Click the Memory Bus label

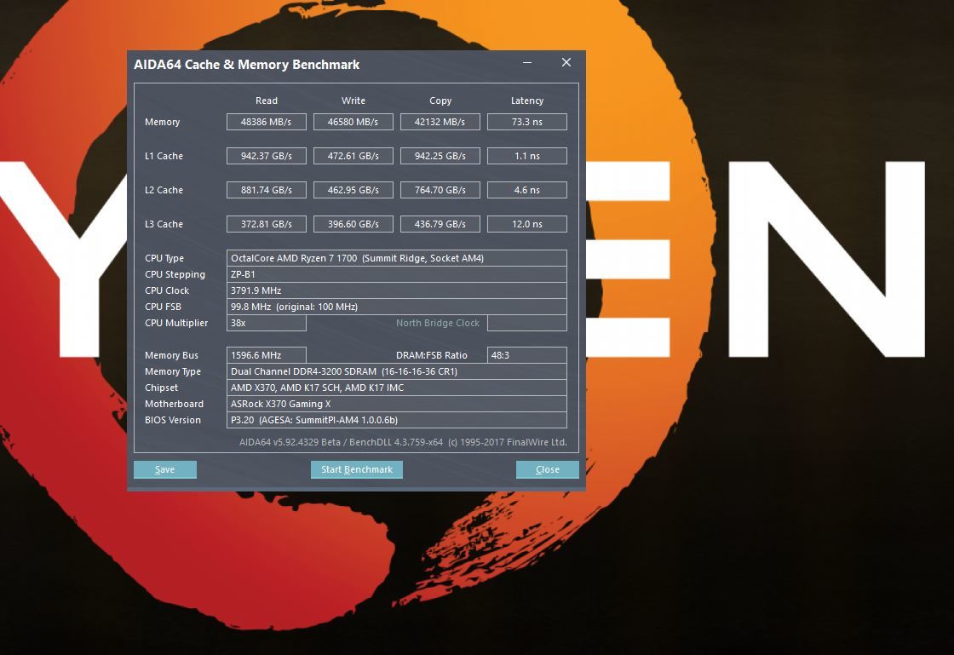point(171,355)
